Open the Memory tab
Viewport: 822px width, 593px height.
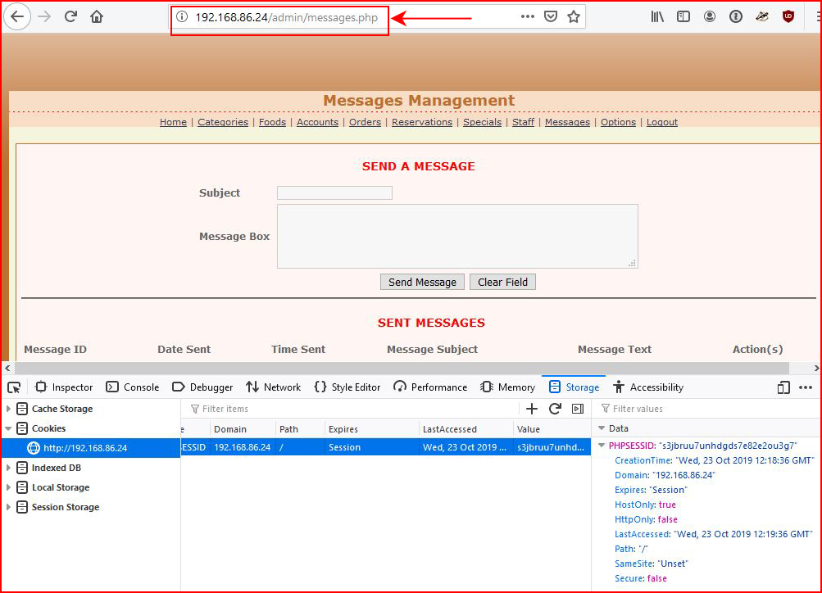(x=507, y=387)
